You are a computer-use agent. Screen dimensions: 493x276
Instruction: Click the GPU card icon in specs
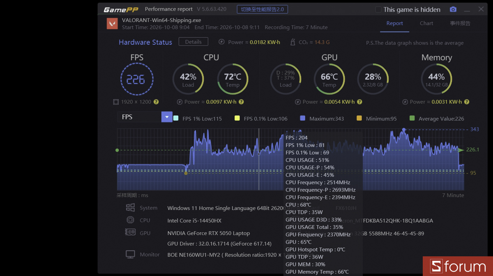[x=130, y=232]
